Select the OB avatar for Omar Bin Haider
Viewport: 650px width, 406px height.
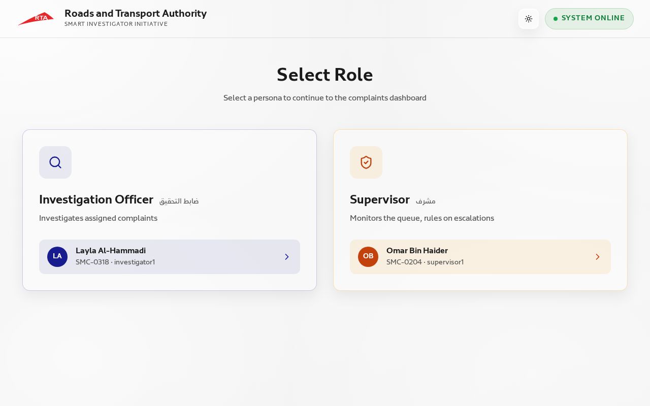(368, 257)
